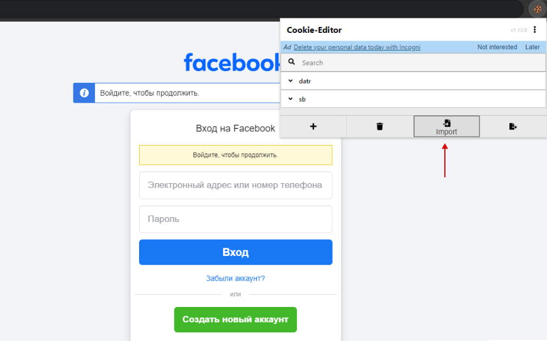Click the Пароль password field
The height and width of the screenshot is (341, 547).
(235, 219)
